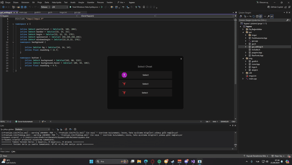Viewport: 292px width, 165px height.
Task: Open the (Genel Kapsam) scope dropdown
Action: point(118,16)
